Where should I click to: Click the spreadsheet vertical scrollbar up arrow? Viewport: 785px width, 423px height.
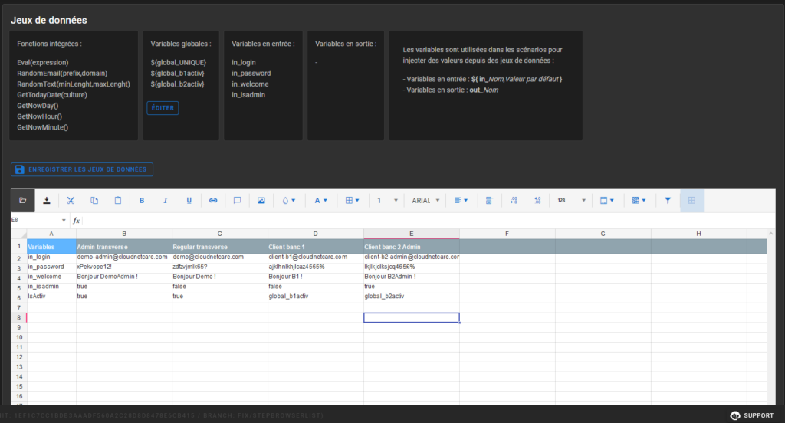771,234
